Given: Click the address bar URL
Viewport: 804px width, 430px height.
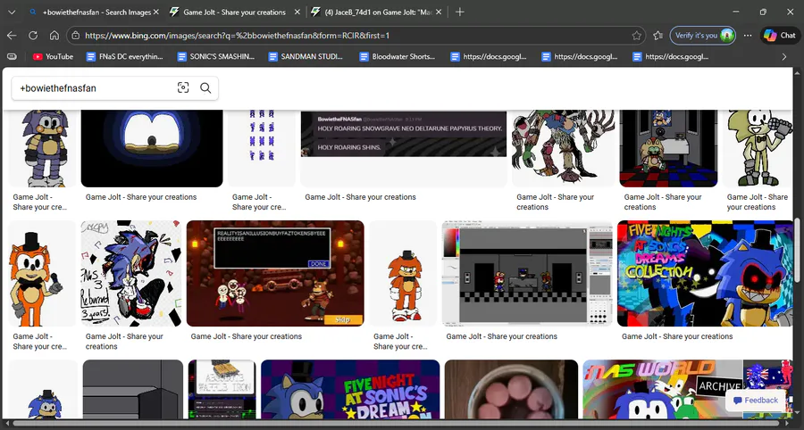Looking at the screenshot, I should 237,36.
